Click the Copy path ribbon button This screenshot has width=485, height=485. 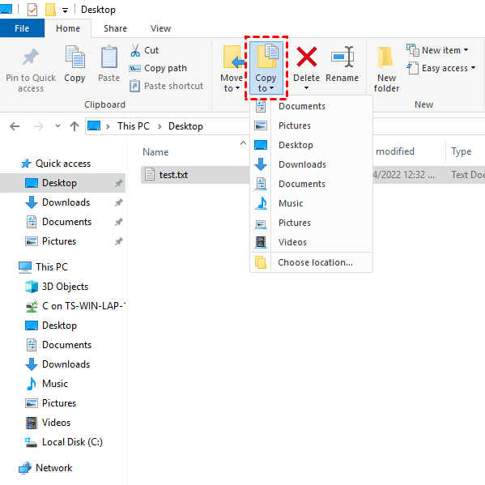coord(158,68)
